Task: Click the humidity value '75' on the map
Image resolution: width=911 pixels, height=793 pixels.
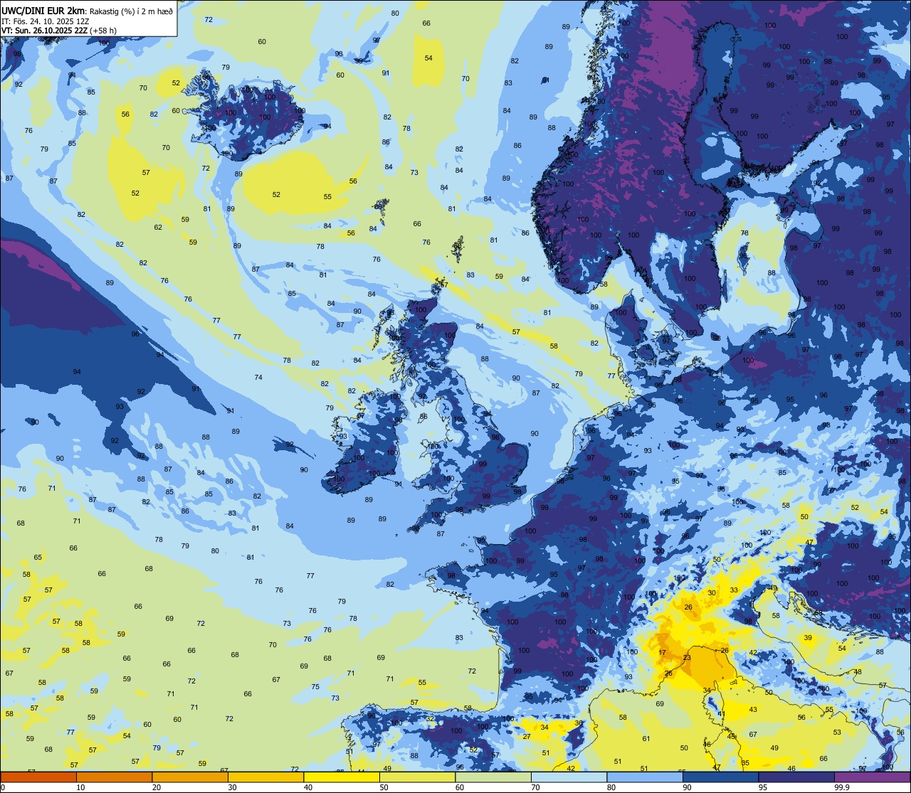Action: click(x=315, y=687)
